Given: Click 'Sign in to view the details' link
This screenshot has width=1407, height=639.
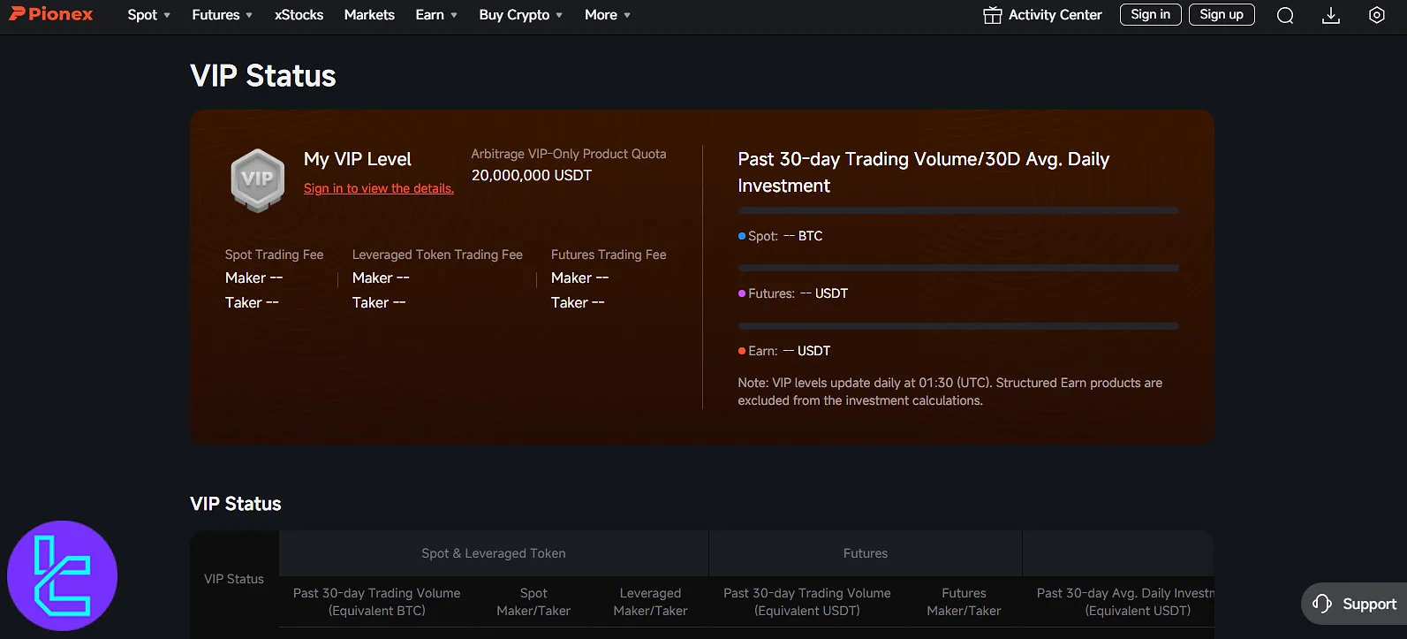Looking at the screenshot, I should 378,188.
